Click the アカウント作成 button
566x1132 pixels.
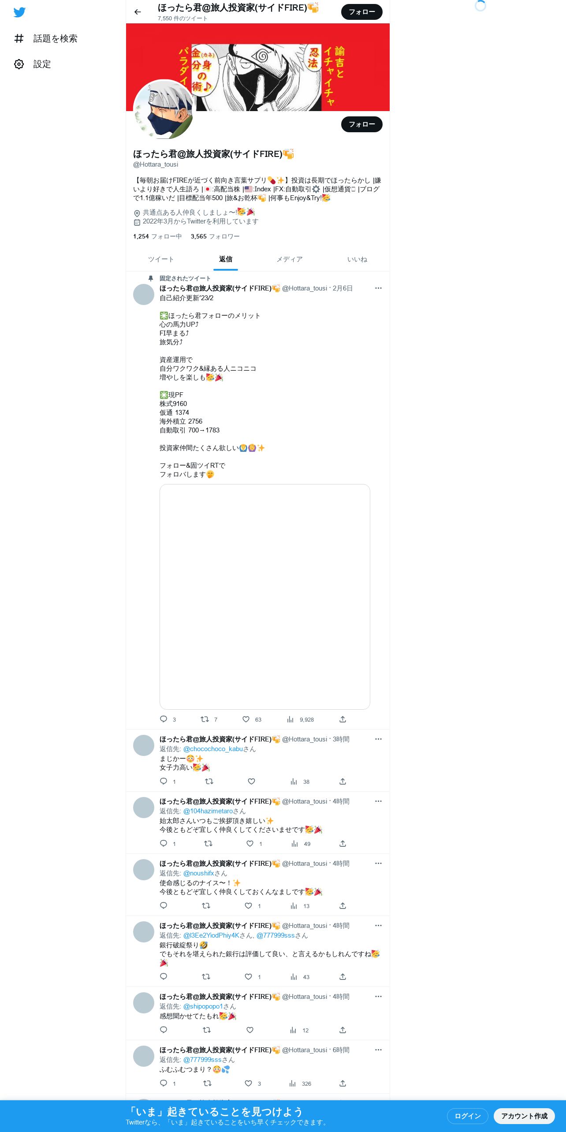pyautogui.click(x=524, y=1116)
